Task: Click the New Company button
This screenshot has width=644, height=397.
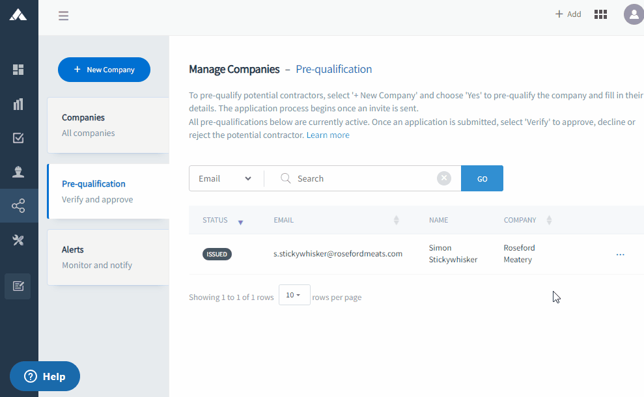Action: pos(104,70)
